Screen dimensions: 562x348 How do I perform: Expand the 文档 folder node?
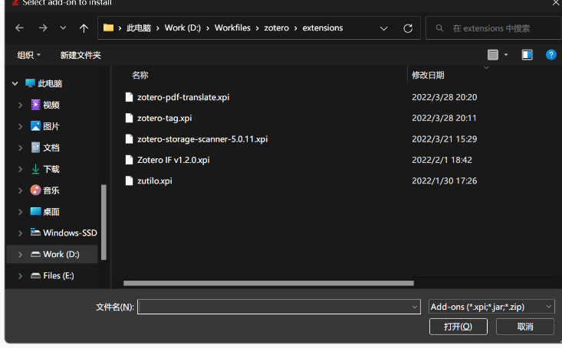point(21,148)
